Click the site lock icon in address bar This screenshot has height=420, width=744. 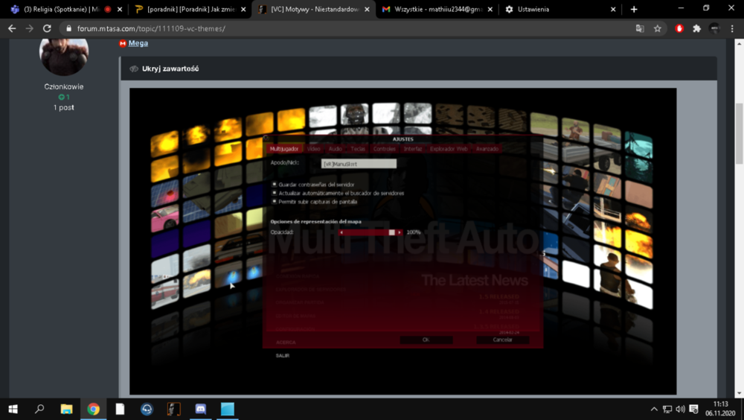(68, 28)
